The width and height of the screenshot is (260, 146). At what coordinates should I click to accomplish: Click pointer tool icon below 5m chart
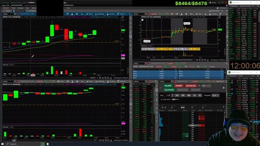click(x=111, y=78)
